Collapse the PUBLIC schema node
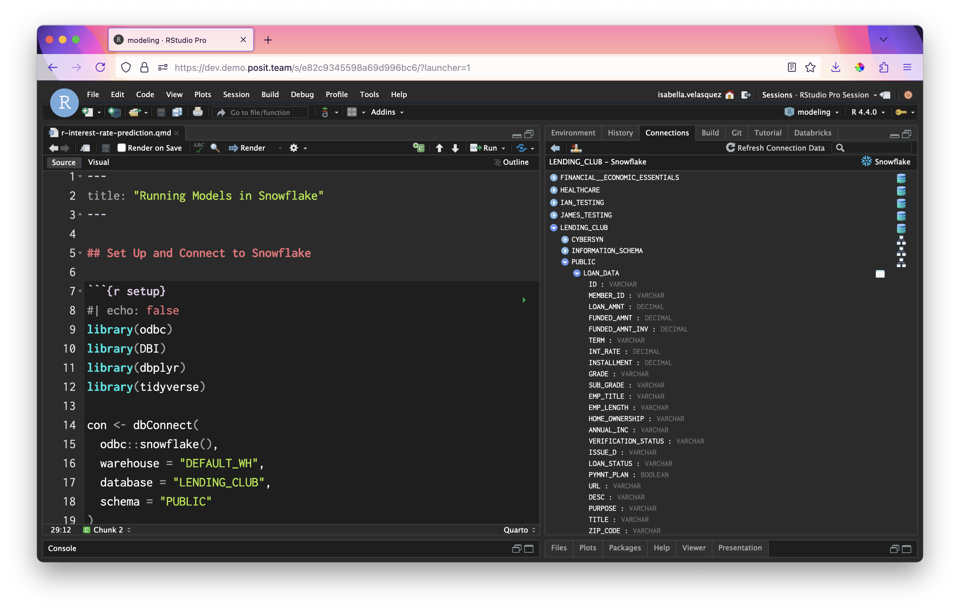 click(x=564, y=262)
